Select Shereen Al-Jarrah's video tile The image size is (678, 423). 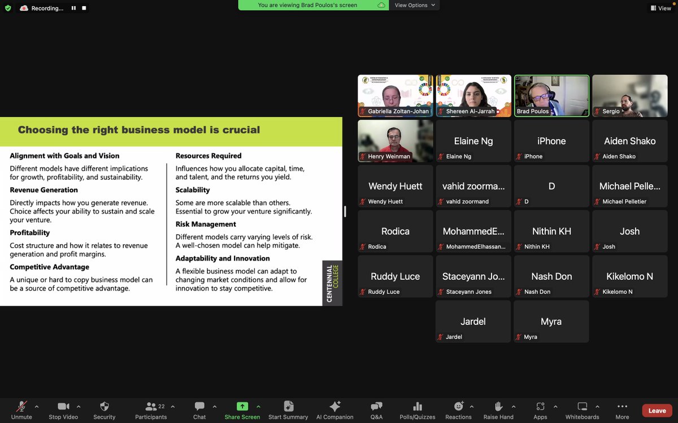[x=473, y=96]
